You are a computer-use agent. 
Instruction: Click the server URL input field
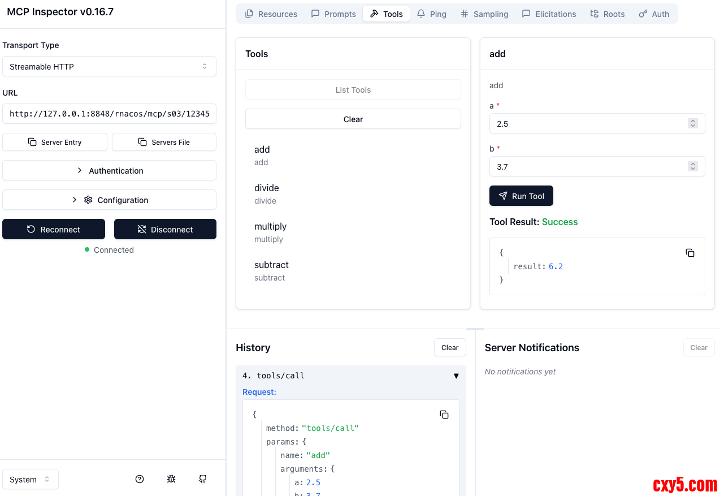109,114
